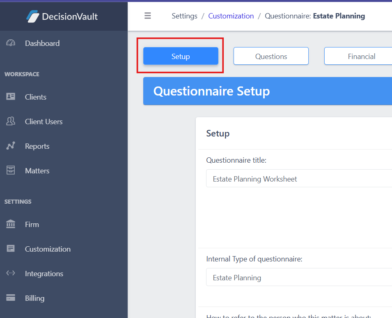Click the Internal Type of questionnaire field

(299, 277)
